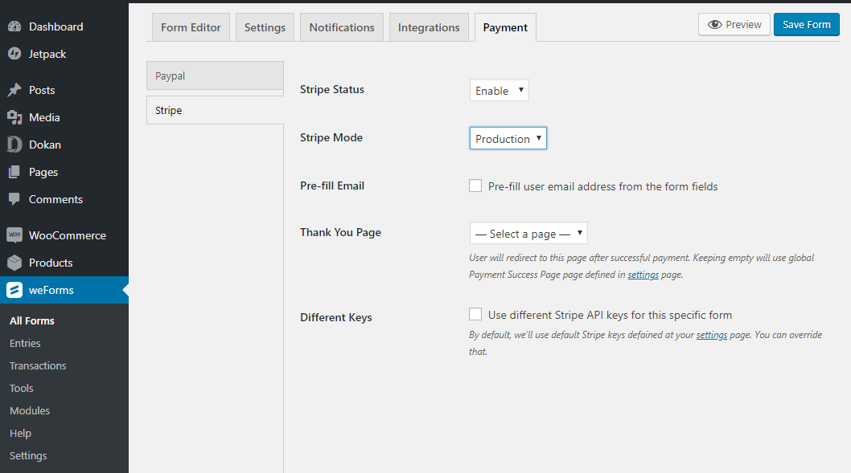Click the Preview button label

tap(743, 24)
